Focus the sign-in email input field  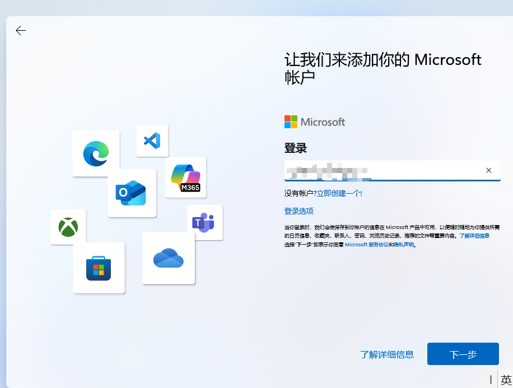tap(392, 170)
